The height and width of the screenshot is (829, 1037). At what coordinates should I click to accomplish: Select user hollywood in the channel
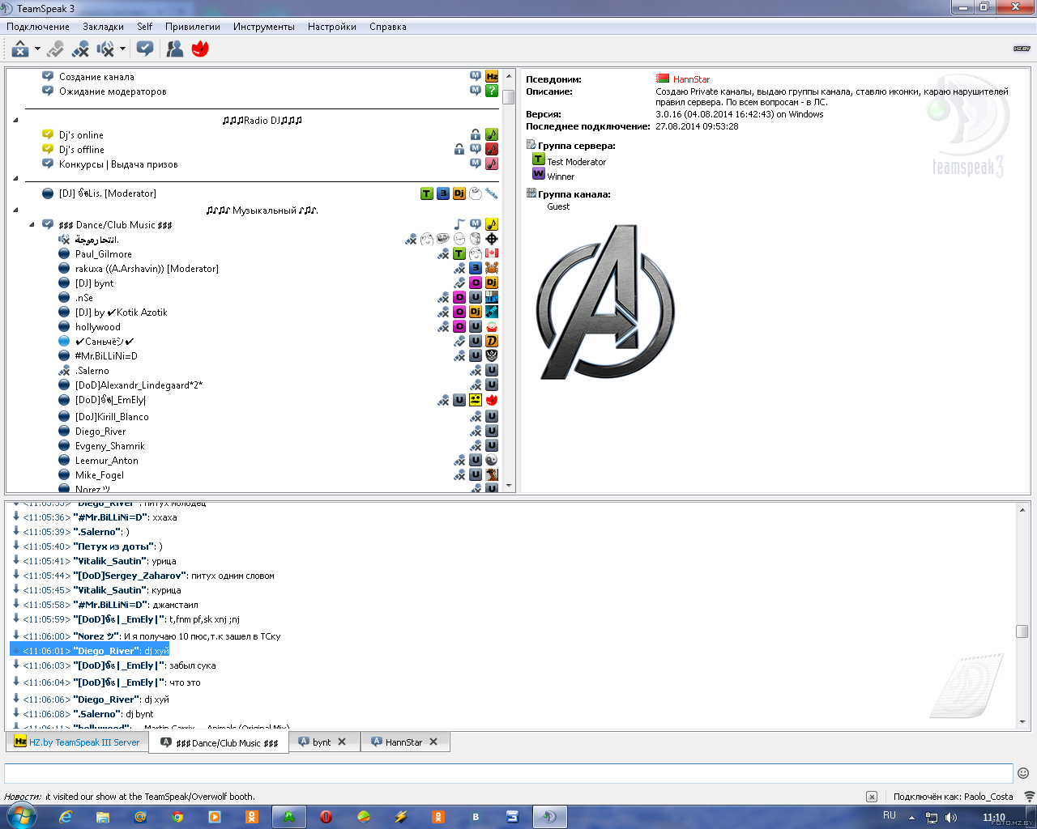[98, 327]
